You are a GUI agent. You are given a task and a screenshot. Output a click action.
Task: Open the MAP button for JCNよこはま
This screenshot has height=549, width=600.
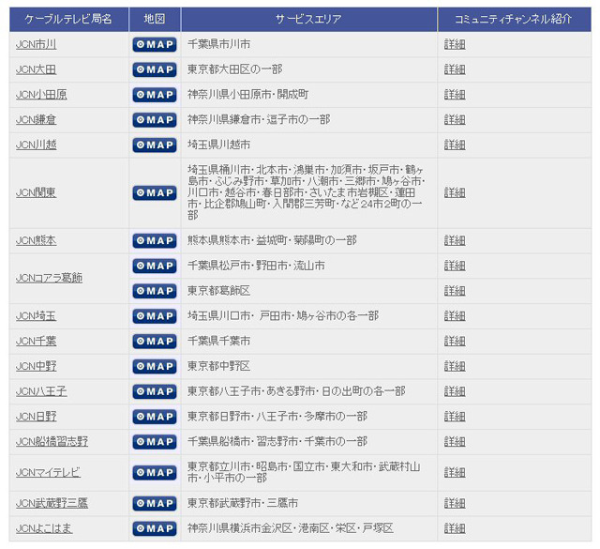(x=155, y=528)
